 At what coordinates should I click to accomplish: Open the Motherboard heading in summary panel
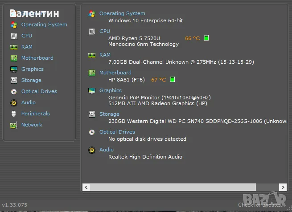(x=115, y=73)
